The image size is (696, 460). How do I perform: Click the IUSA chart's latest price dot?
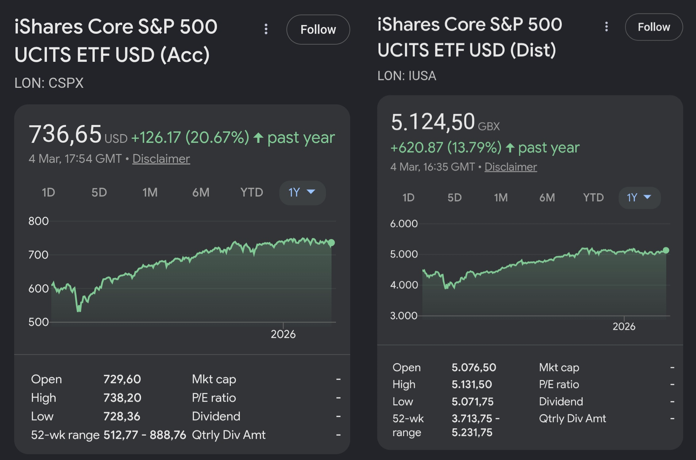pyautogui.click(x=666, y=250)
